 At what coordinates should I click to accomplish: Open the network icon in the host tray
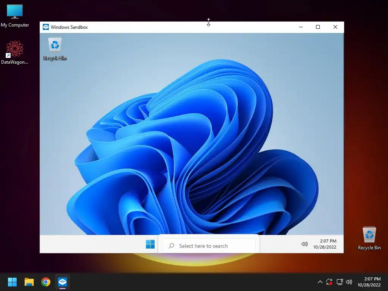click(x=339, y=282)
